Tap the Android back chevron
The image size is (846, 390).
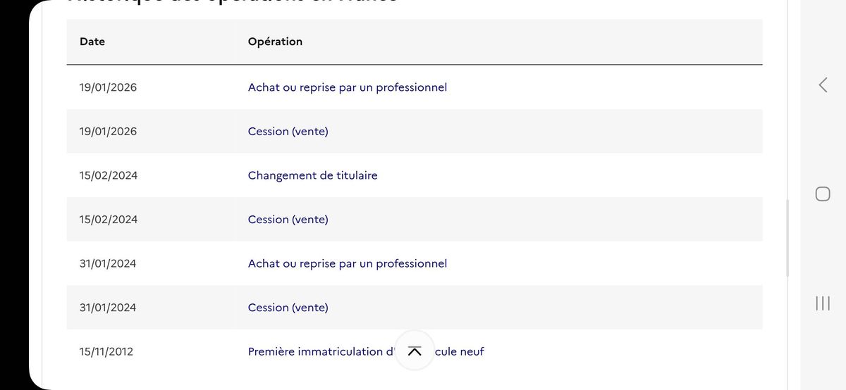coord(823,85)
